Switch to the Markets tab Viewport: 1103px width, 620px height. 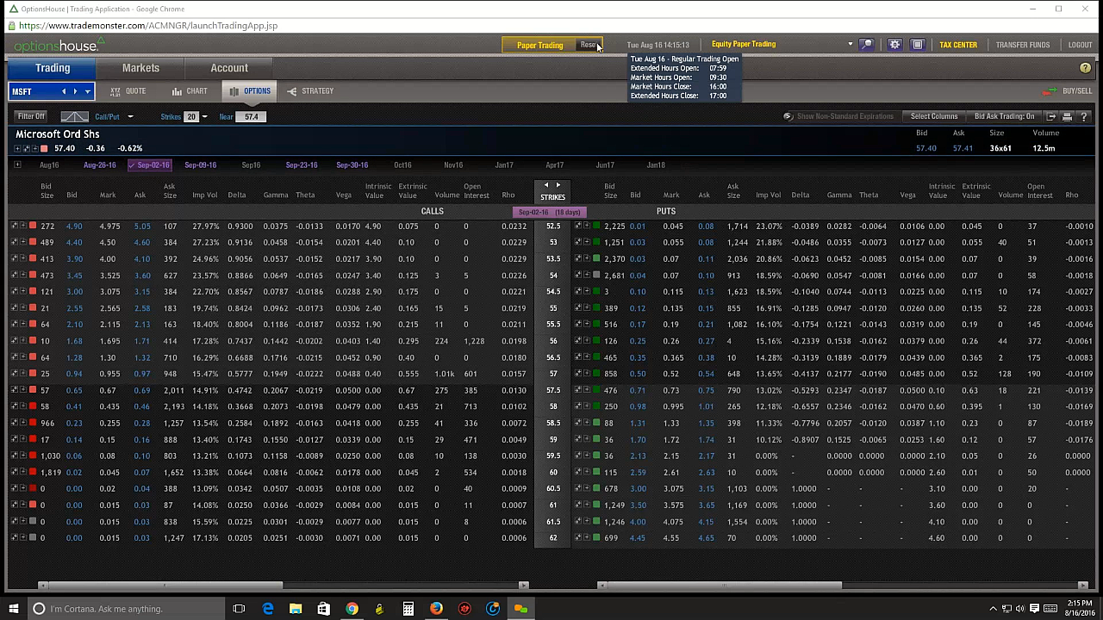pos(140,68)
